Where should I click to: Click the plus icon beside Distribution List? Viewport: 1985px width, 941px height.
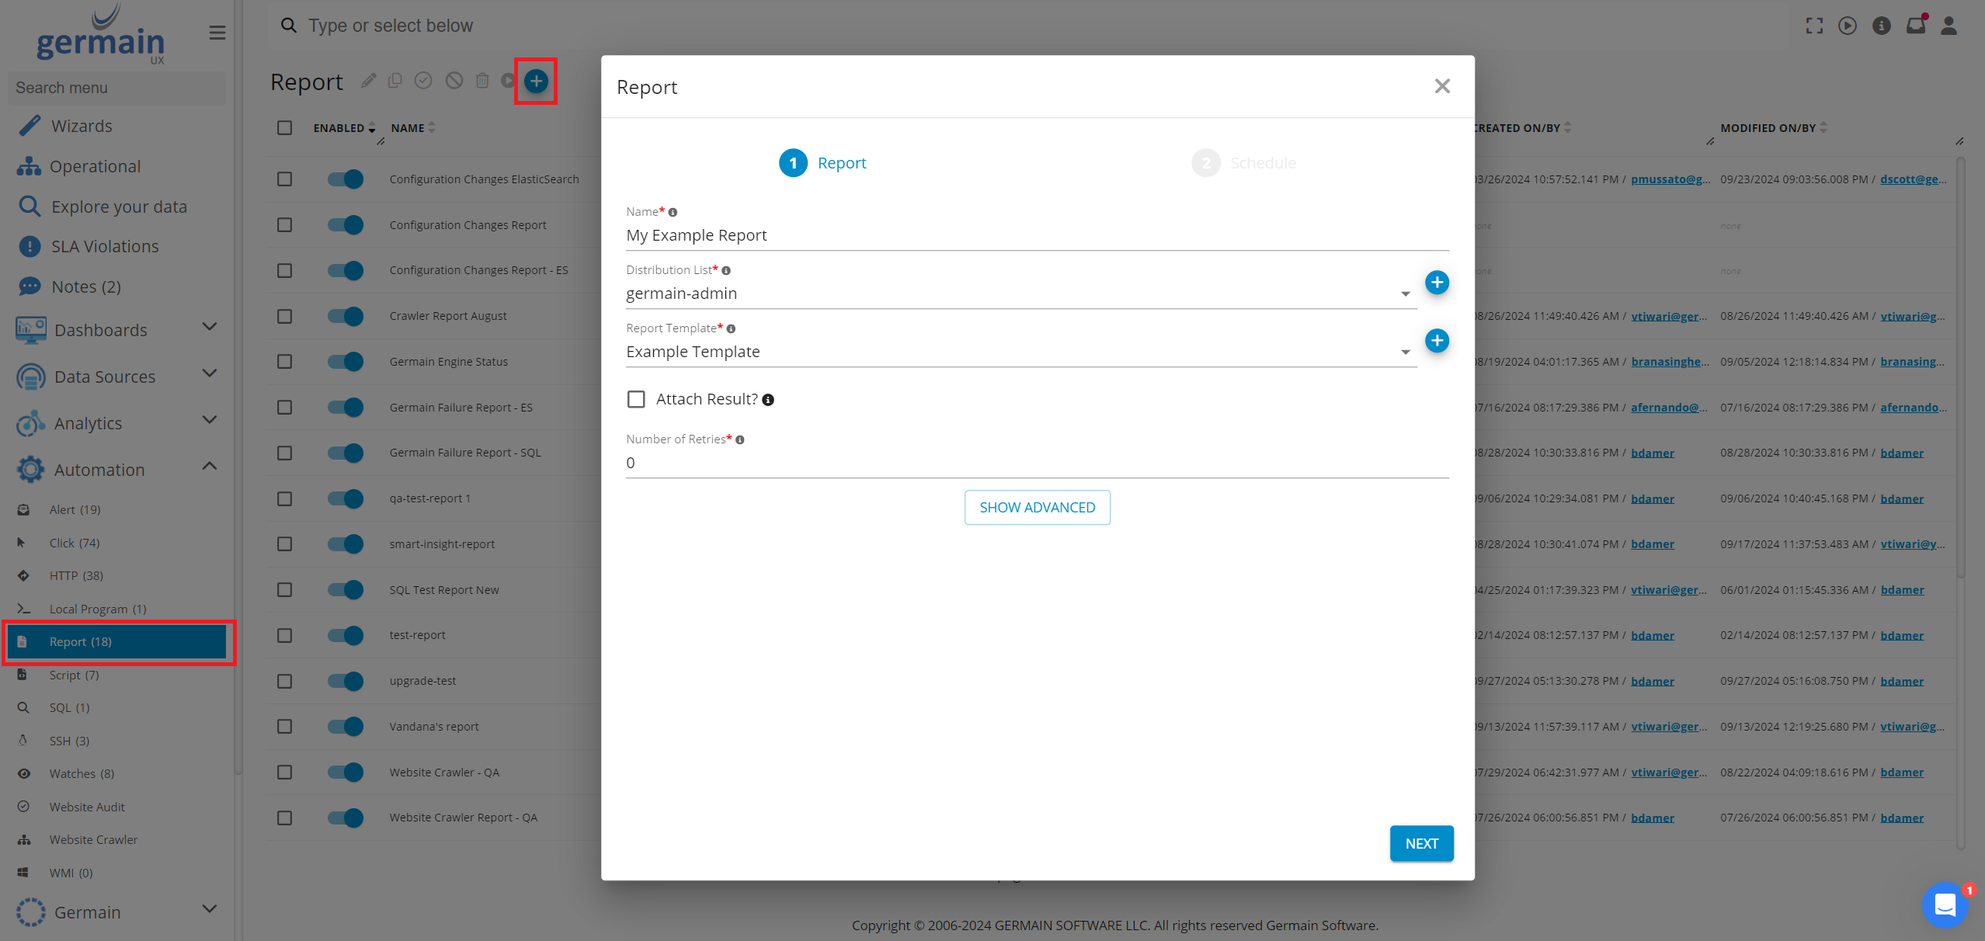click(x=1437, y=283)
